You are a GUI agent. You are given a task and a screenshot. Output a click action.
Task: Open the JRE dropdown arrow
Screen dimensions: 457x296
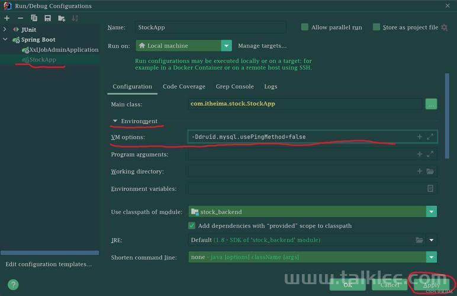pyautogui.click(x=432, y=240)
